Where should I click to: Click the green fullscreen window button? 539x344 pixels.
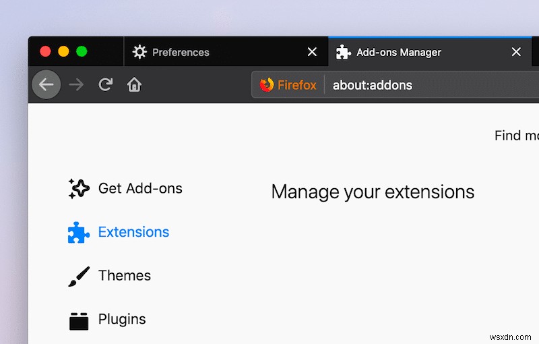pyautogui.click(x=82, y=51)
